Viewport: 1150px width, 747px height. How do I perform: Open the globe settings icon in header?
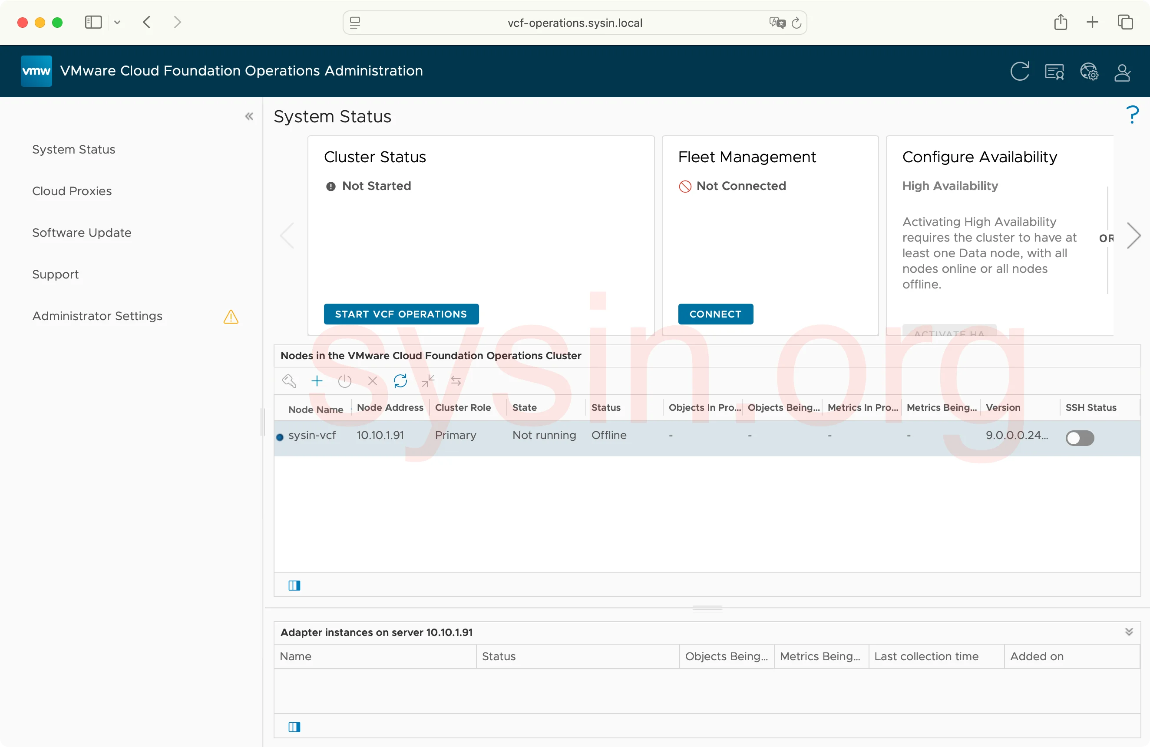(x=1089, y=72)
